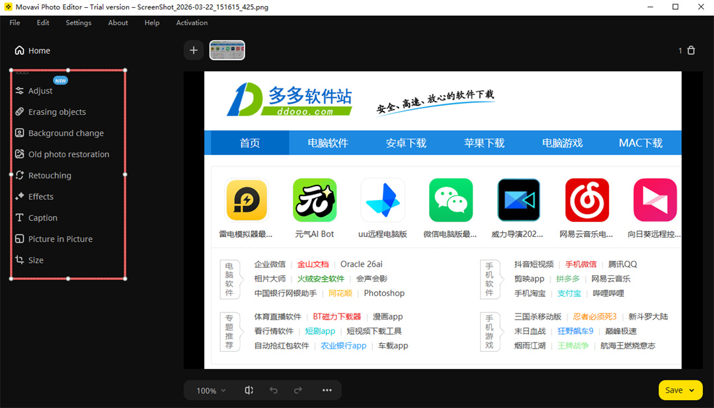Save the edited image

click(674, 390)
